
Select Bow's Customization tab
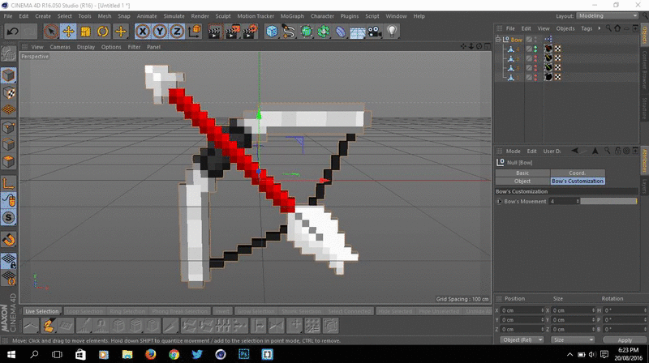pyautogui.click(x=578, y=181)
